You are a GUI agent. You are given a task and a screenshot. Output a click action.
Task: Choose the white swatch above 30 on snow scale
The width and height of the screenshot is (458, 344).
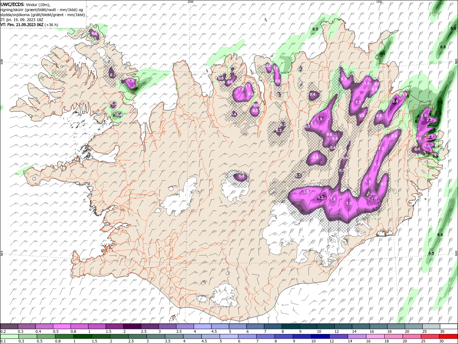[449, 326]
